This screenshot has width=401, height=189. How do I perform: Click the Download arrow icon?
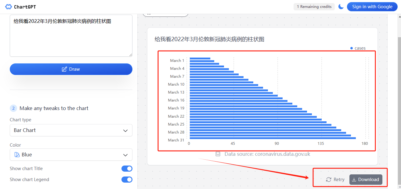pos(354,180)
